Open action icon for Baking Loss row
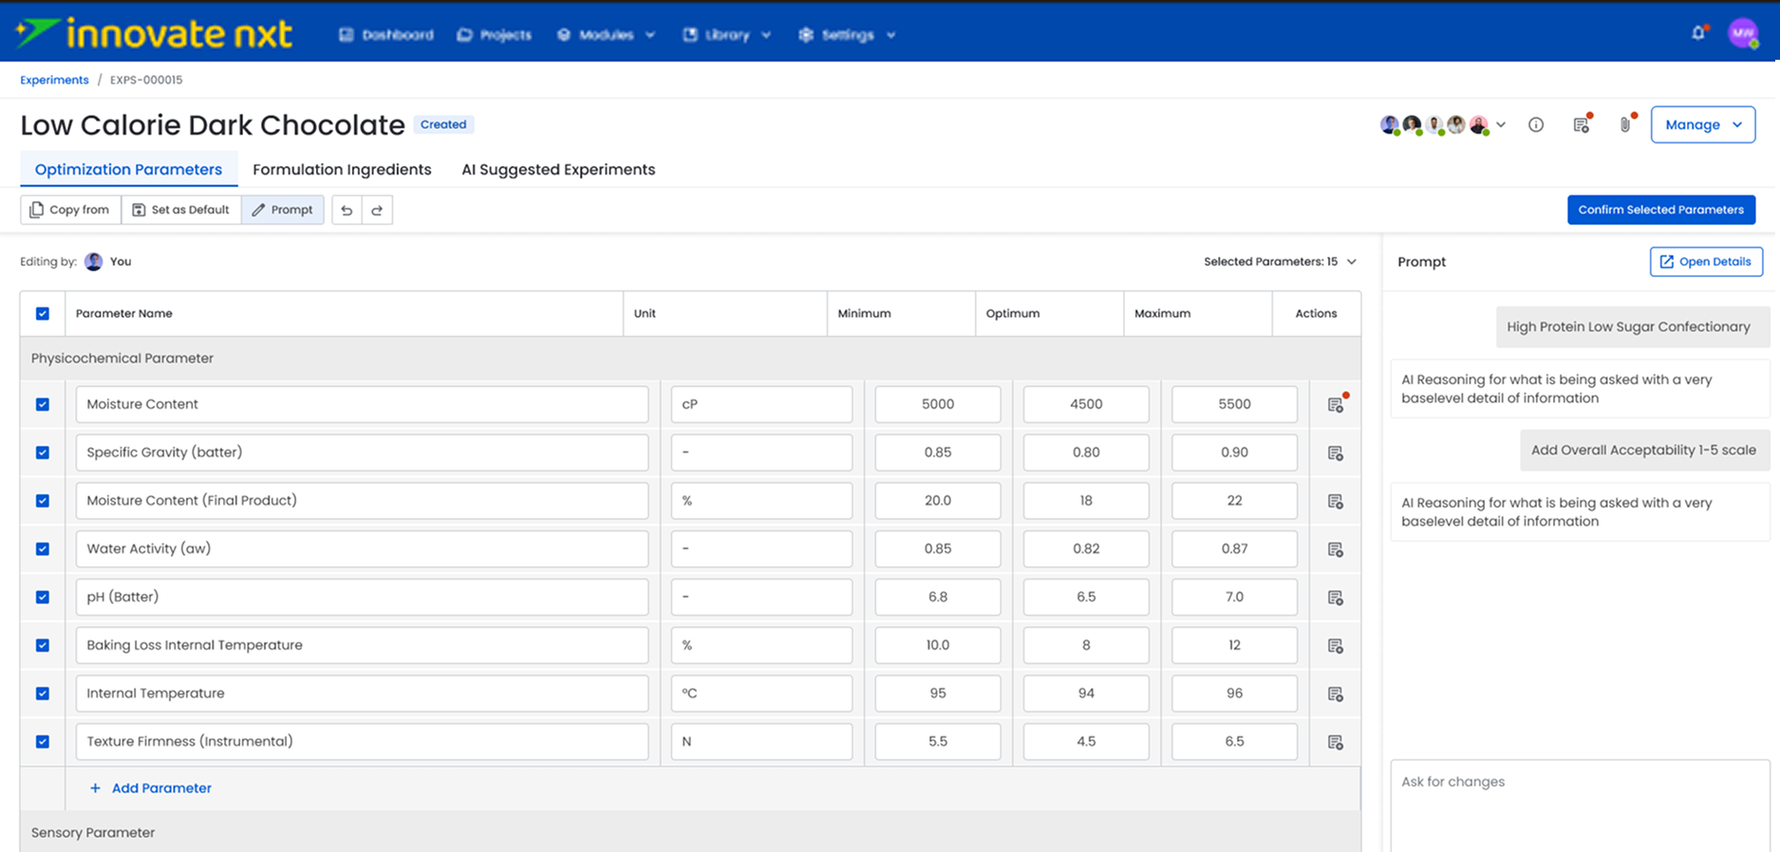 point(1335,646)
